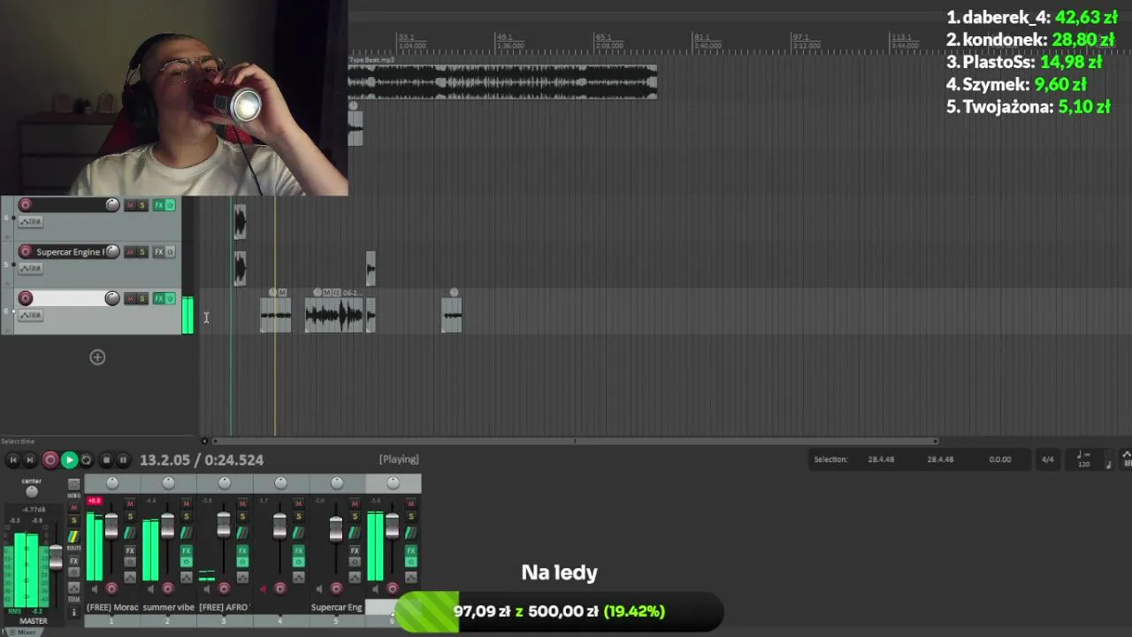
Task: Click the selection start field 28.4.48
Action: coord(881,460)
